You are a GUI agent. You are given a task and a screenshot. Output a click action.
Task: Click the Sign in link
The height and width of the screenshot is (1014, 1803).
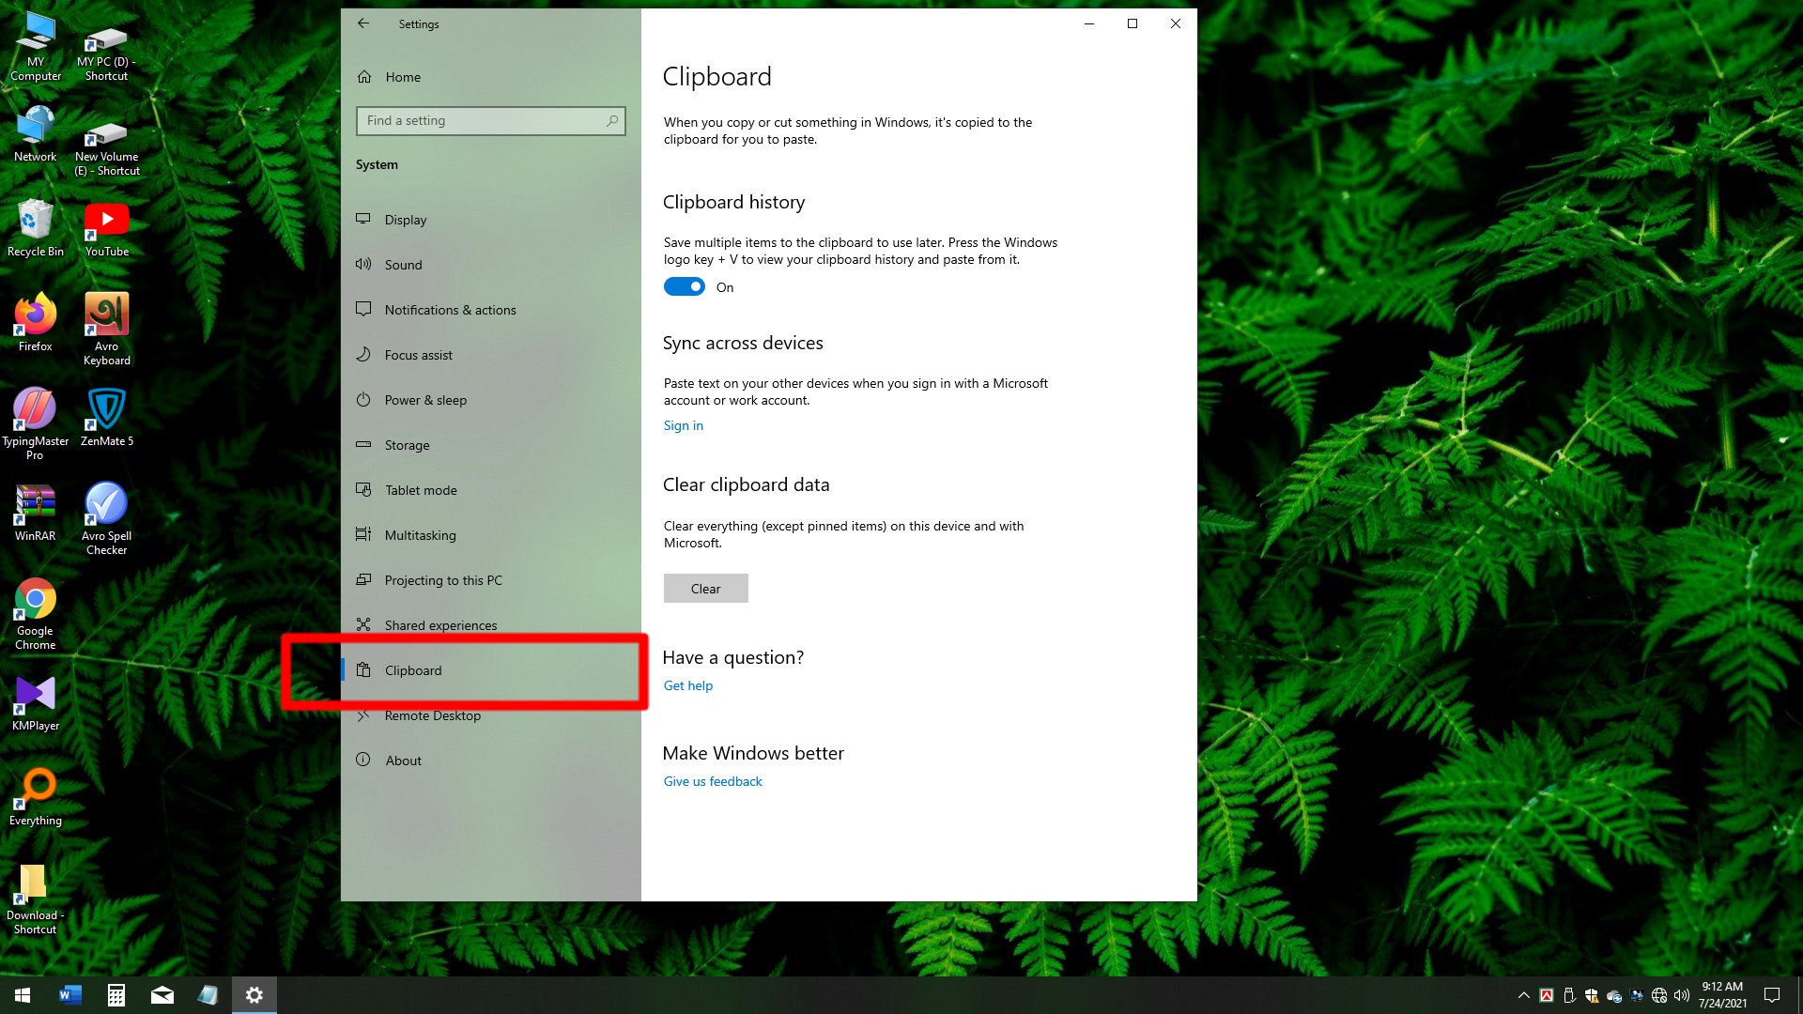[x=683, y=425]
